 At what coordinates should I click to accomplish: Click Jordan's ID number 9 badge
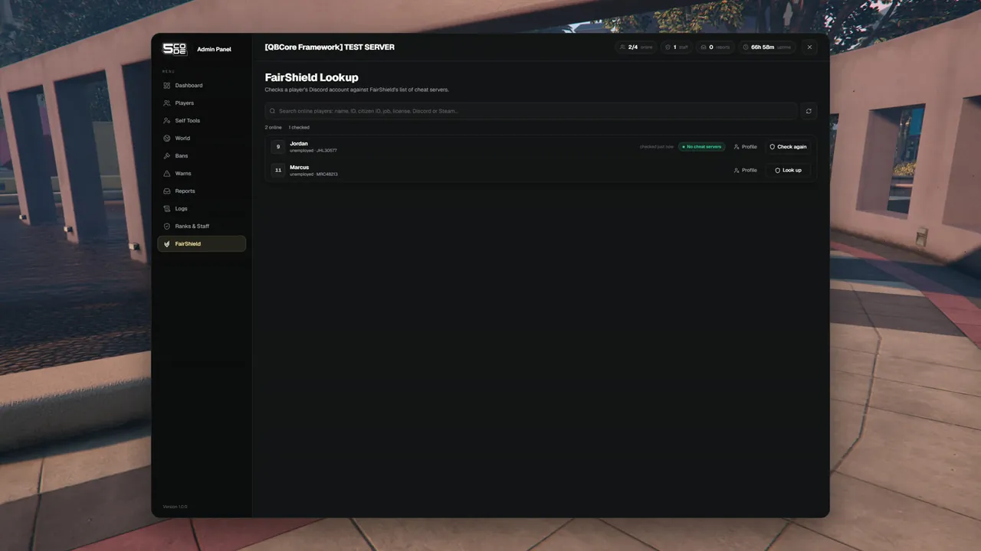[278, 147]
